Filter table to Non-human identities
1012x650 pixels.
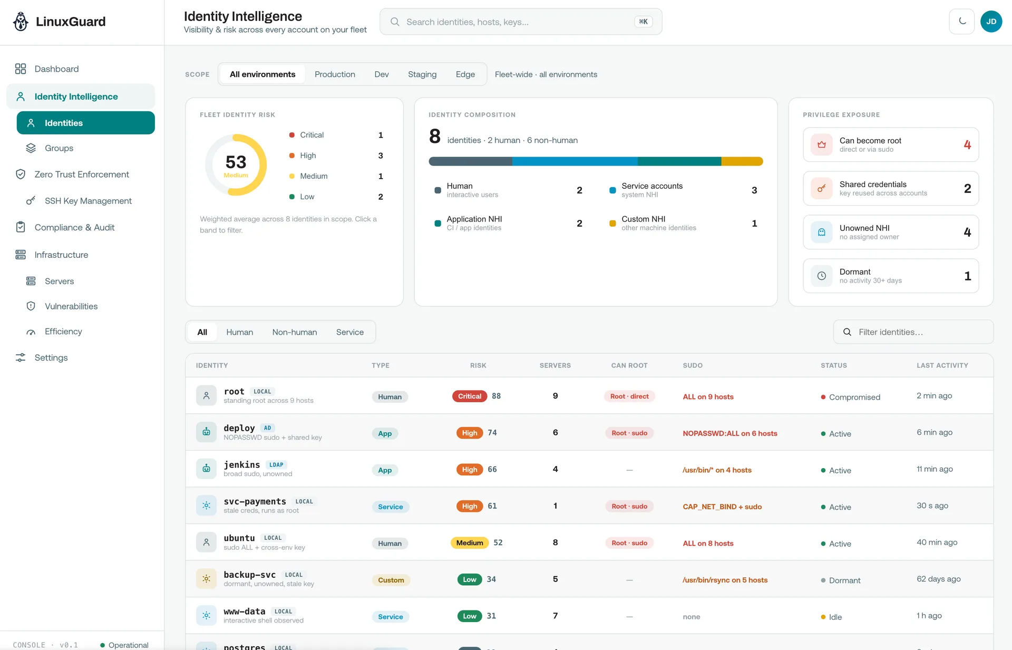295,332
